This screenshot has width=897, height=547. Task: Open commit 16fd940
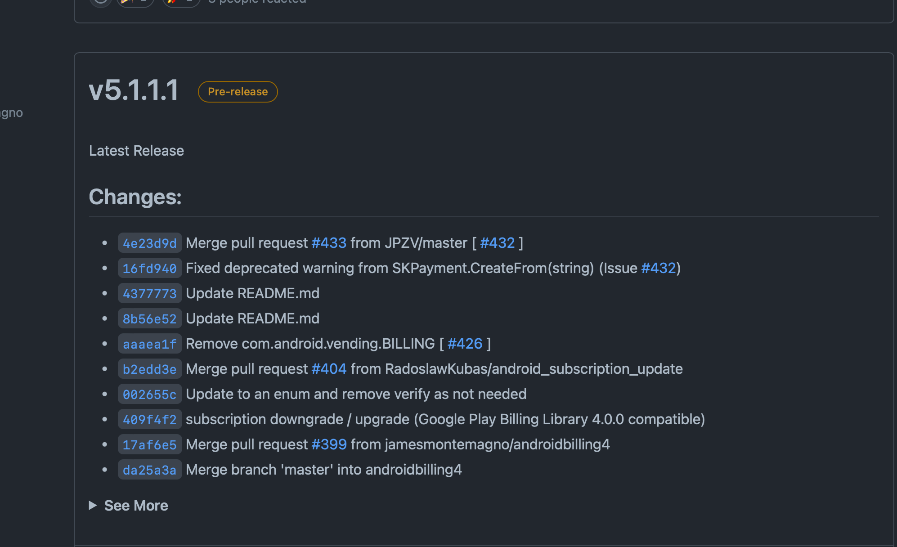coord(149,268)
